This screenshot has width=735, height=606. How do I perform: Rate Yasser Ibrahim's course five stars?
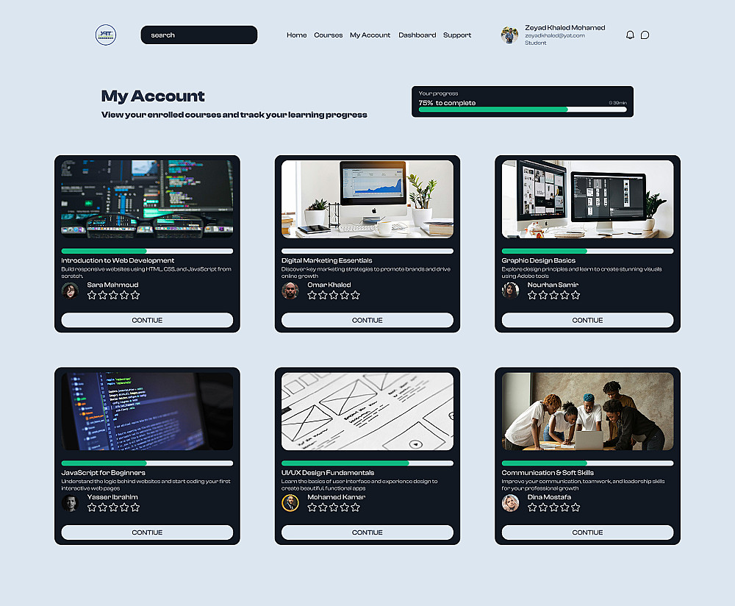click(135, 507)
